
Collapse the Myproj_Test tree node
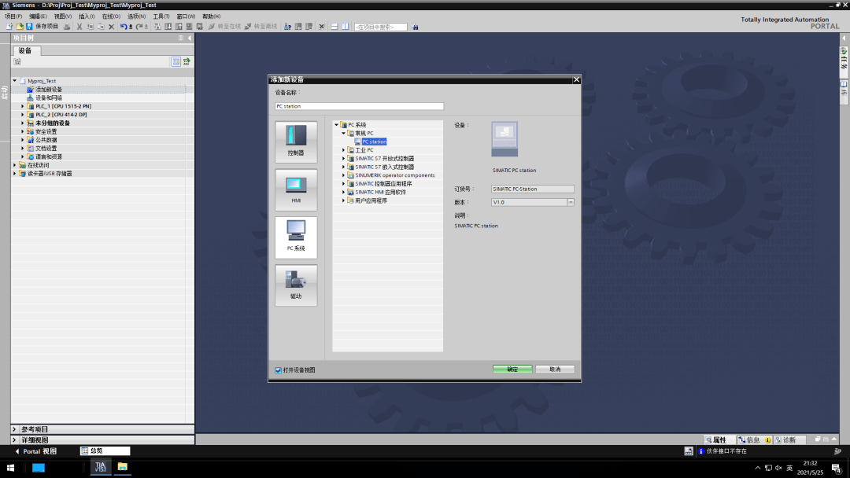pos(15,81)
